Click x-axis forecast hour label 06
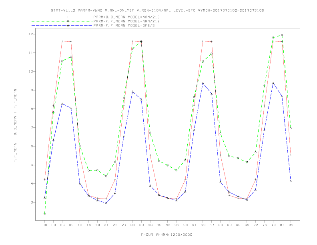Screen dimensions: 317x245 pyautogui.click(x=62, y=225)
